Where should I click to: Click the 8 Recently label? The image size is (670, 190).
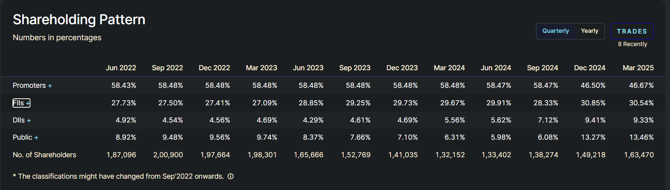(633, 44)
